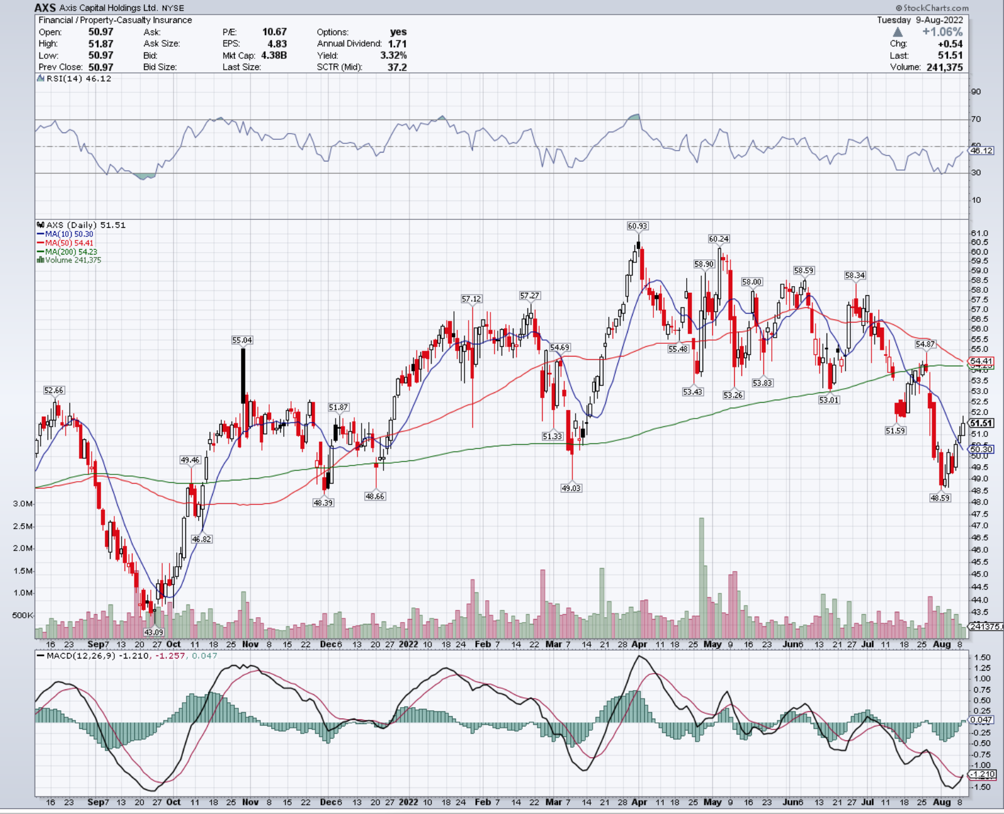Click the High value 51.87 in the header

[x=101, y=44]
